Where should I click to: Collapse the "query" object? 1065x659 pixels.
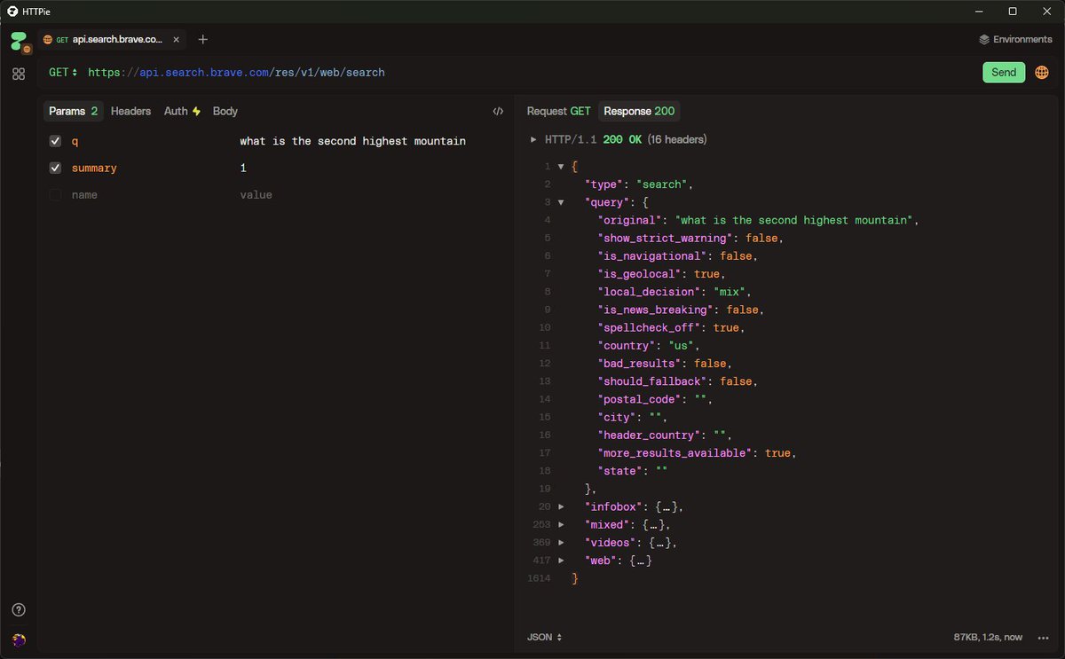tap(561, 202)
